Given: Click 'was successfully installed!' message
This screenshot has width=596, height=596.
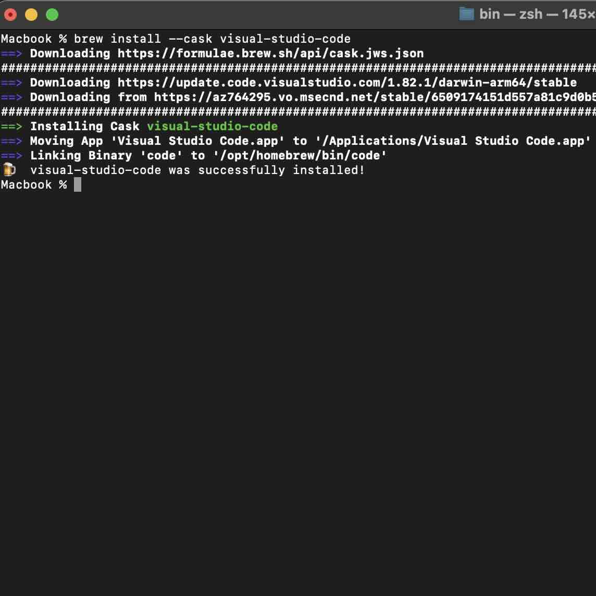Looking at the screenshot, I should 267,170.
